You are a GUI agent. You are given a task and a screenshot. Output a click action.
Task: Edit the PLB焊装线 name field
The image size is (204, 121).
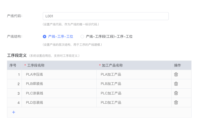point(59,84)
